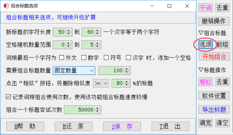Open the 软件设置 panel
The image size is (233, 135).
[x=214, y=96]
